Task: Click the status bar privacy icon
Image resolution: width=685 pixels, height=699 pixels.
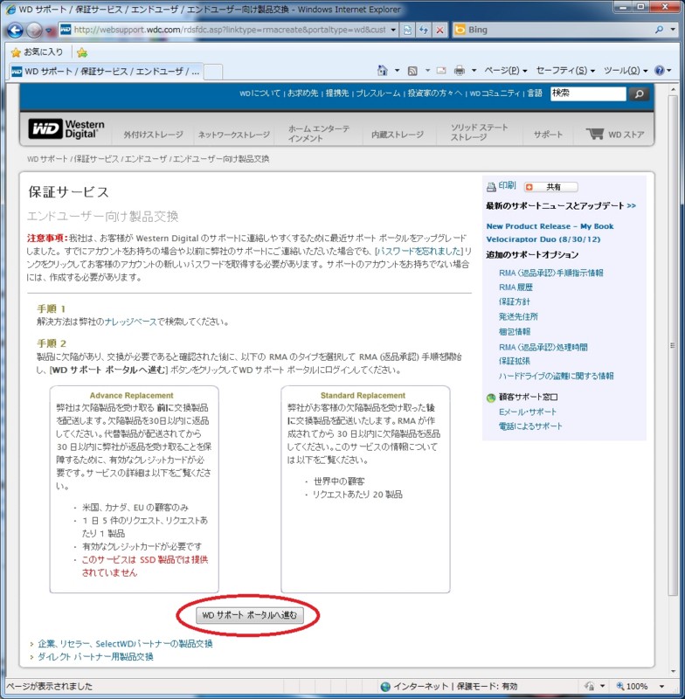Action: pos(590,686)
